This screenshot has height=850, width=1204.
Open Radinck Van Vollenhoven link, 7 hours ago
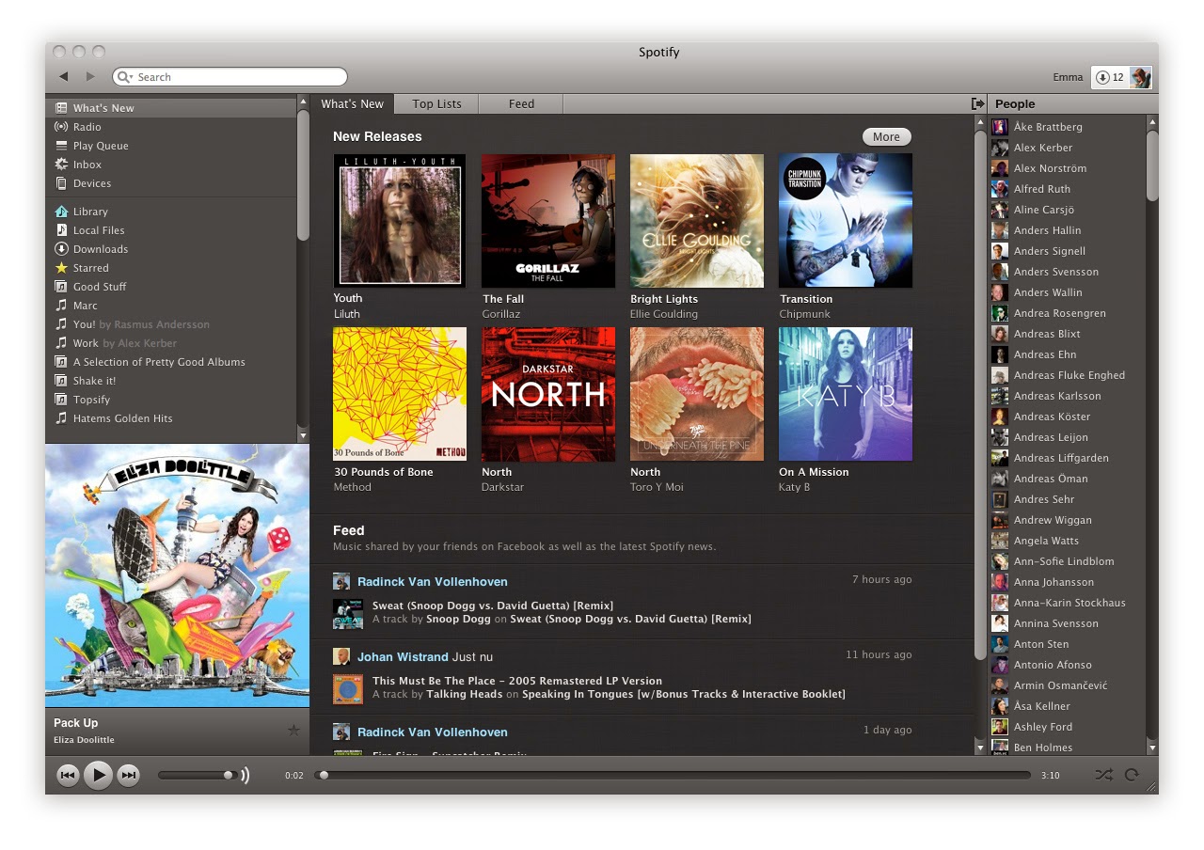(x=433, y=581)
